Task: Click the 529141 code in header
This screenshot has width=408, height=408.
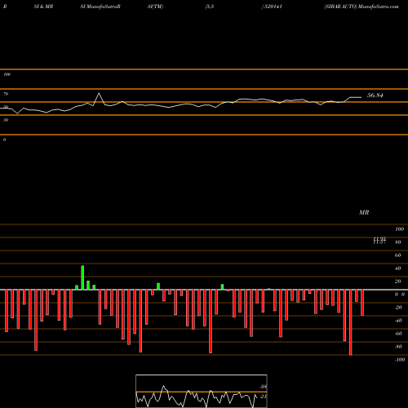Action: (x=273, y=7)
